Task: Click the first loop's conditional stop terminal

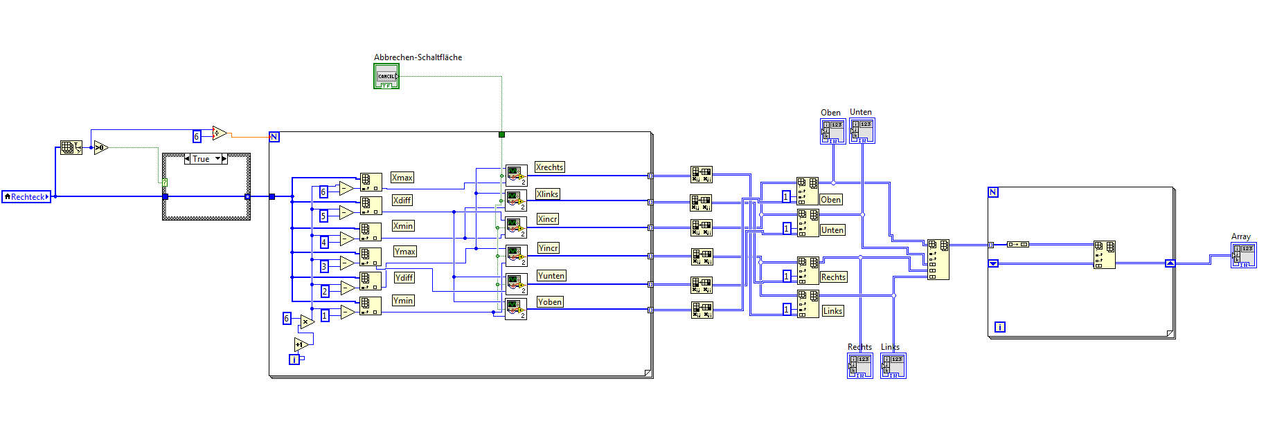Action: (501, 135)
